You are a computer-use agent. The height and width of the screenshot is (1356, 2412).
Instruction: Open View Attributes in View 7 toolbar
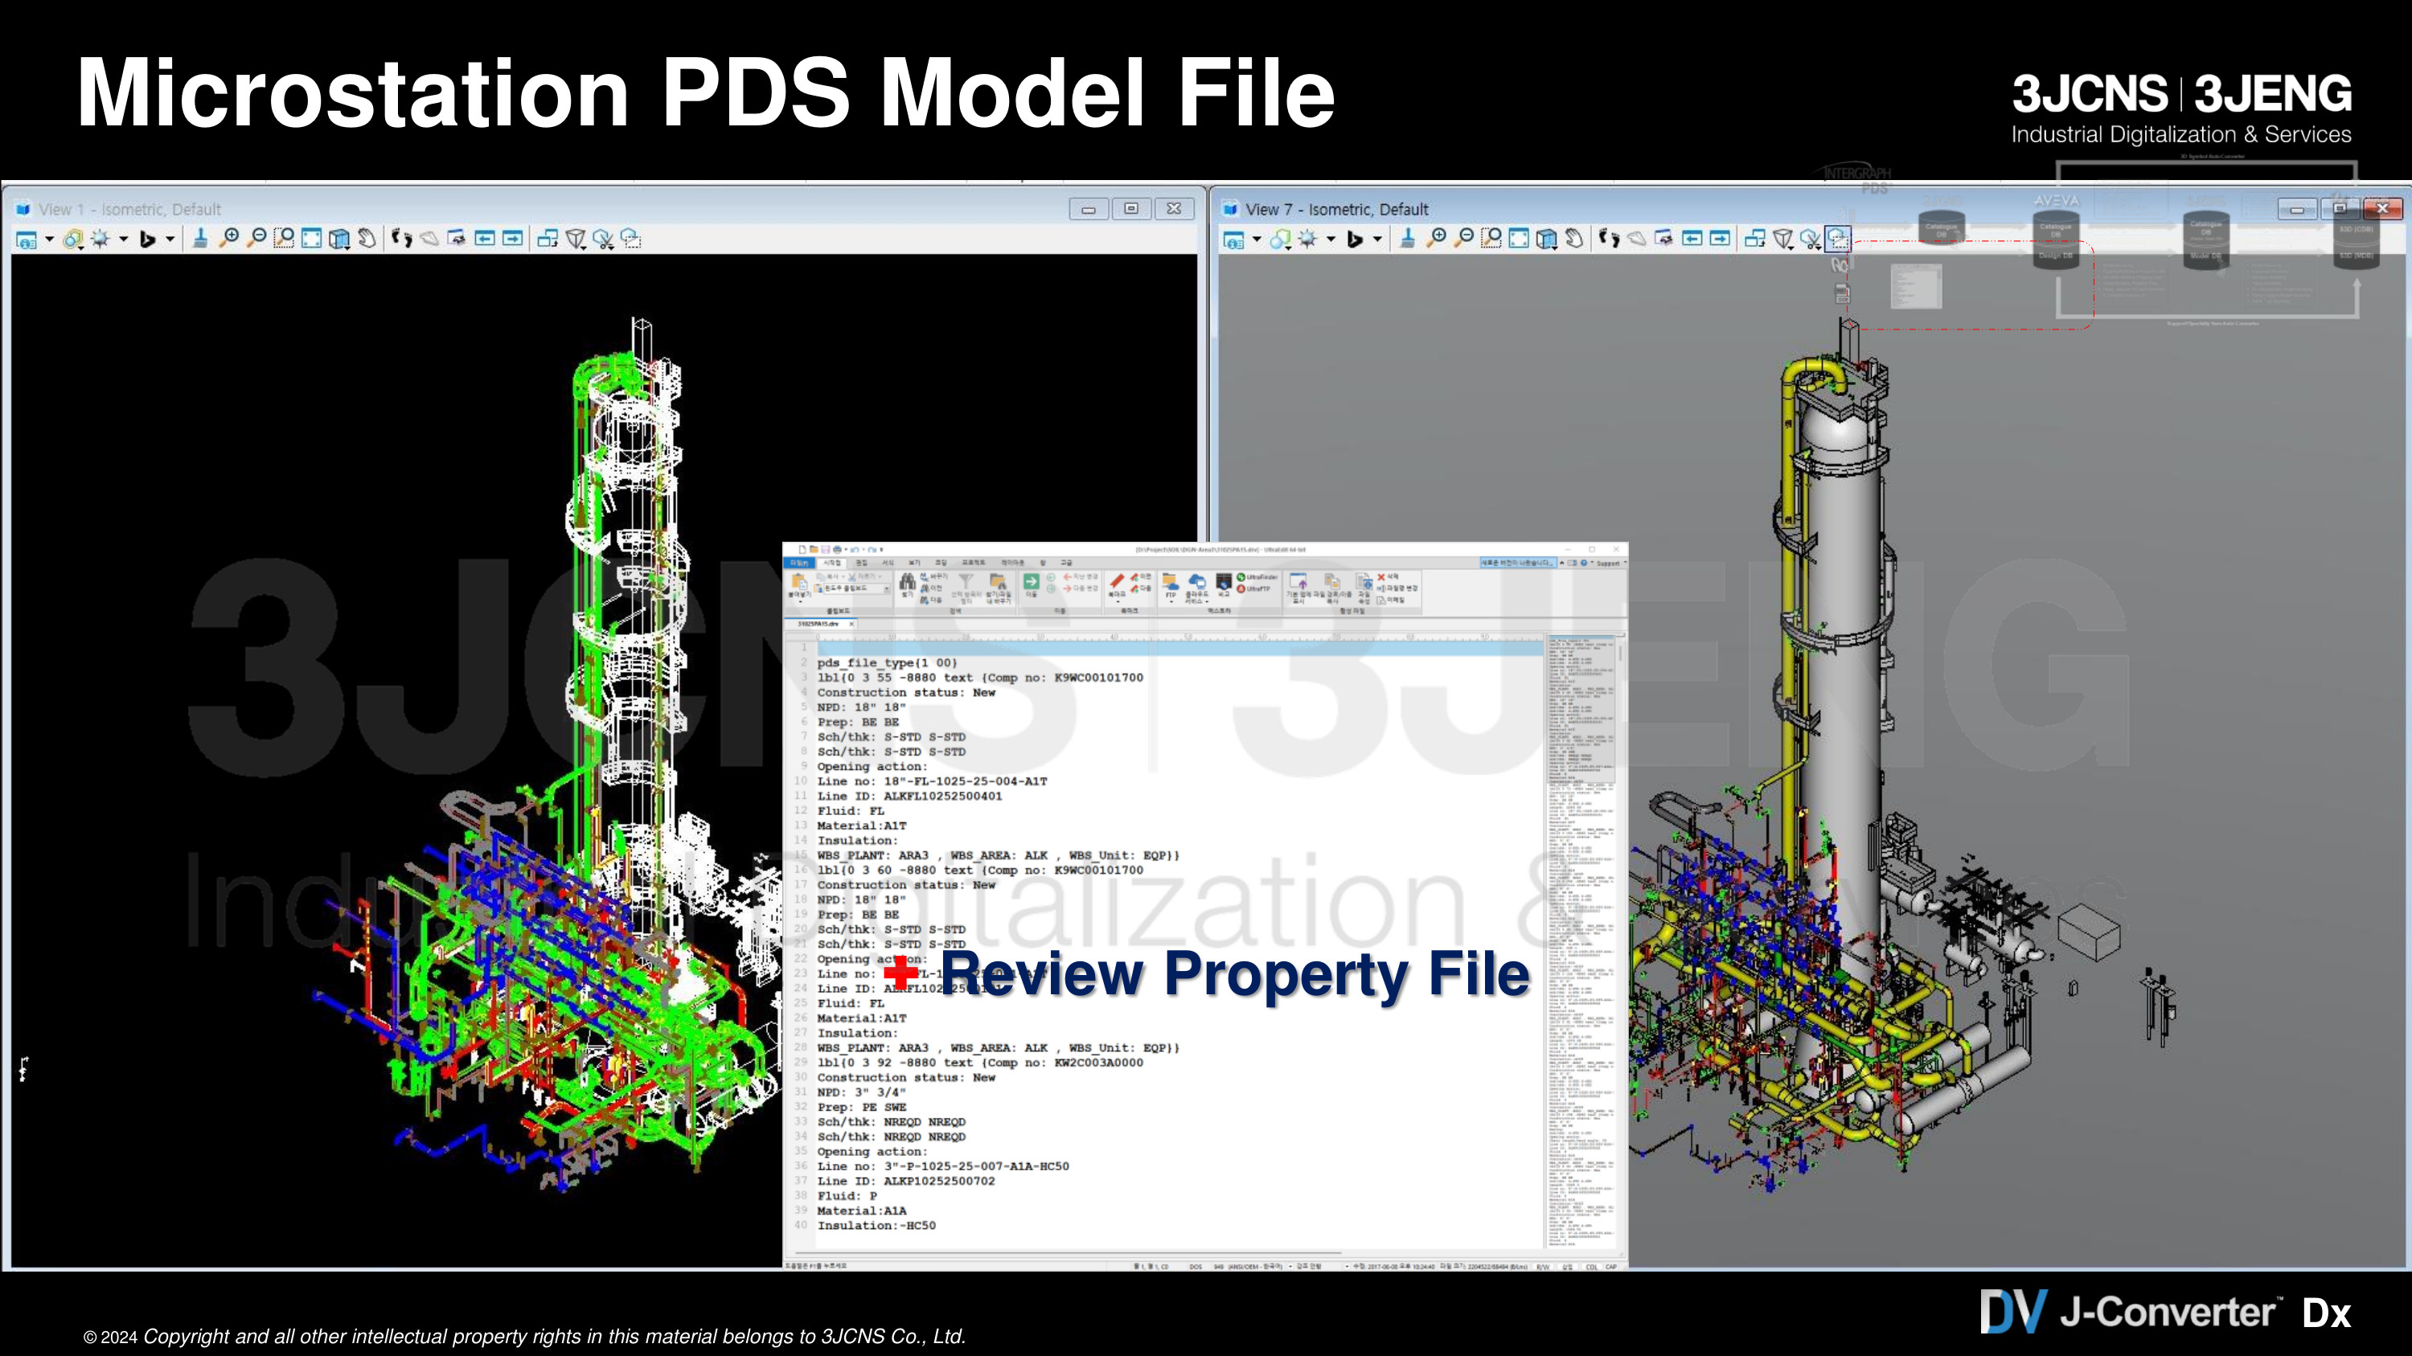pyautogui.click(x=1234, y=240)
